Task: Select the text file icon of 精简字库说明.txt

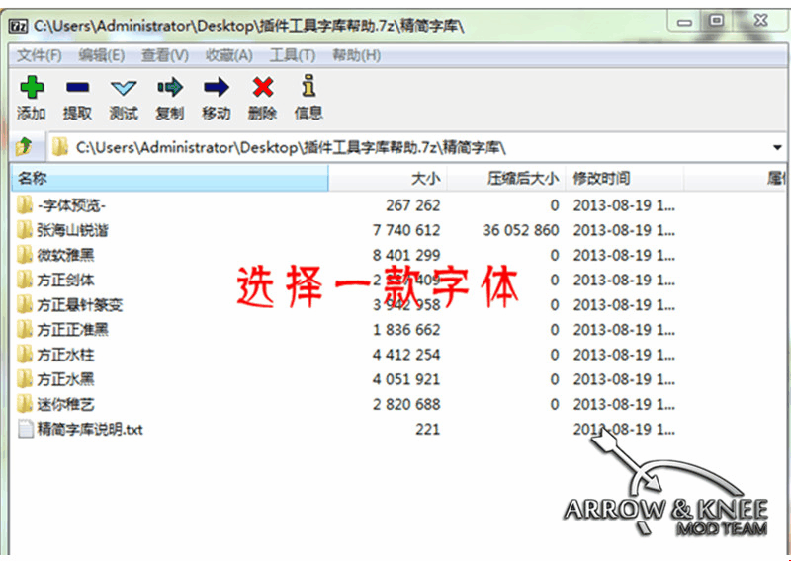Action: click(26, 429)
